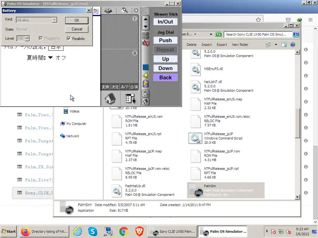The width and height of the screenshot is (318, 238).
Task: Launch Internet Explorer from the taskbar
Action: click(x=77, y=231)
